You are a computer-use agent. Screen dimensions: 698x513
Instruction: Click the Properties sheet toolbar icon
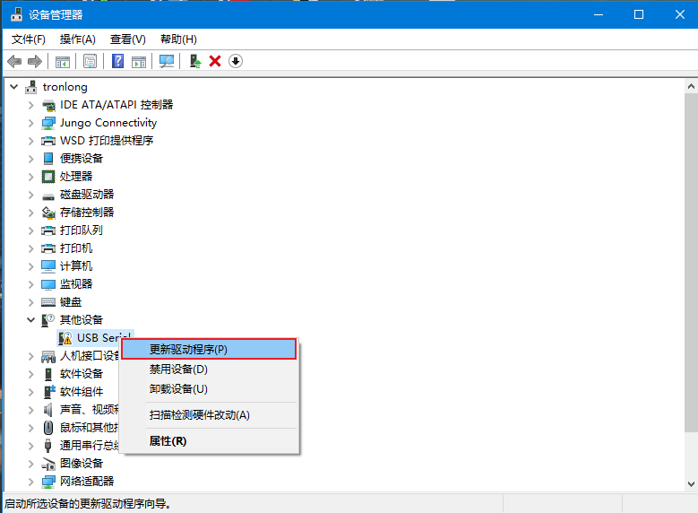point(90,61)
